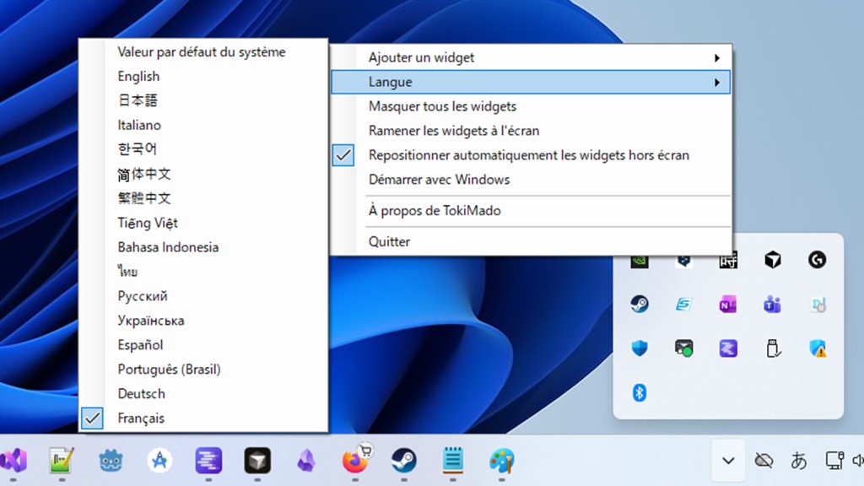Click the Safely Remove Hardware USB icon
Image resolution: width=864 pixels, height=486 pixels.
(x=773, y=348)
